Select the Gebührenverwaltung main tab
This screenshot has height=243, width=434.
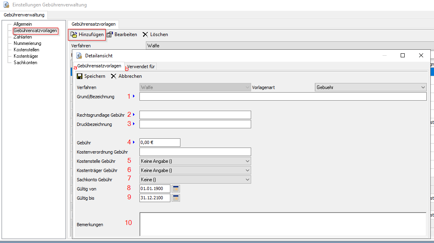tap(24, 15)
